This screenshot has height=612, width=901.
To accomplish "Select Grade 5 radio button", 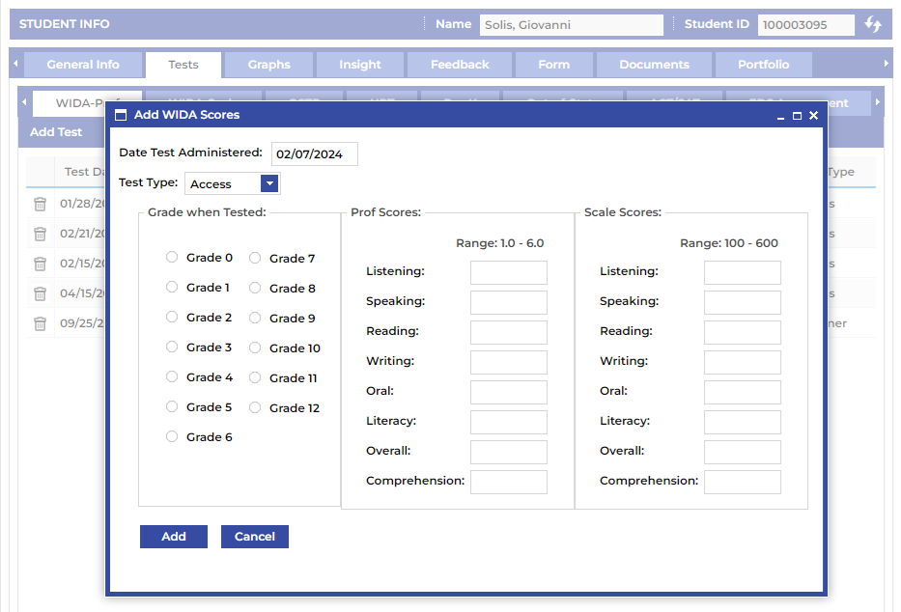I will (172, 406).
